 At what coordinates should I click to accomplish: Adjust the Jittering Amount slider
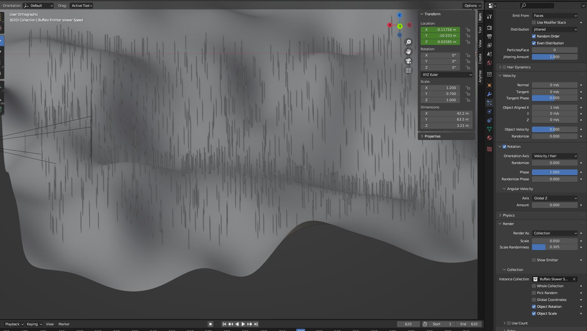coord(555,57)
